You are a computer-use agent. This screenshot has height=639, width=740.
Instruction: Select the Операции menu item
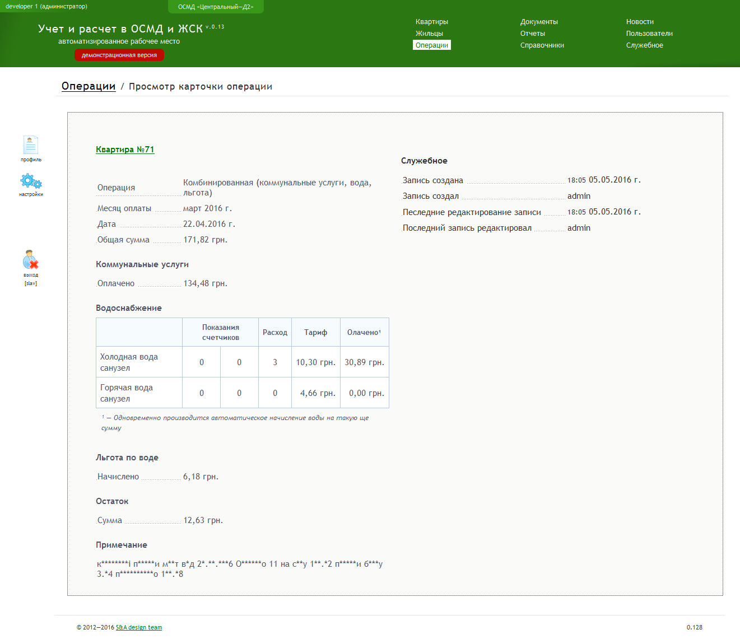[432, 45]
